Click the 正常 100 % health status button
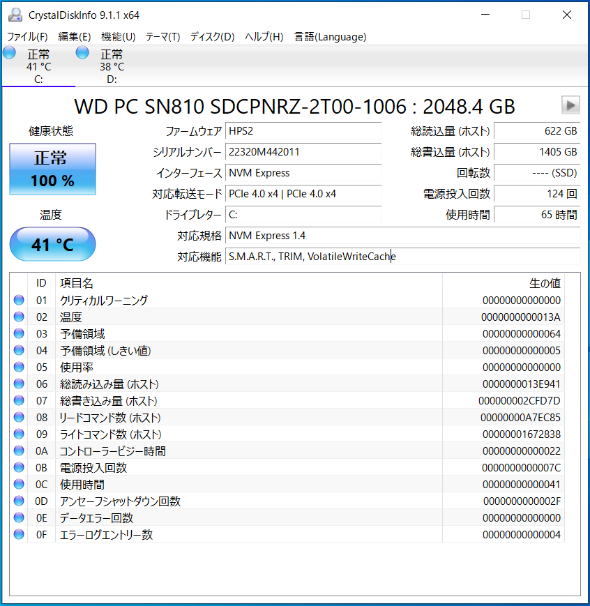 (x=52, y=169)
